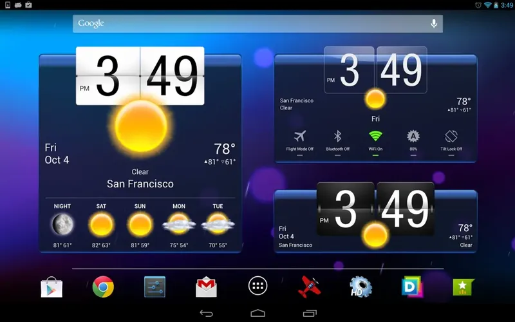
Task: Tap the TUE partly cloudy forecast icon
Action: tap(218, 223)
